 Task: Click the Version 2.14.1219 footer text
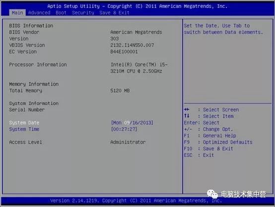click(x=136, y=201)
